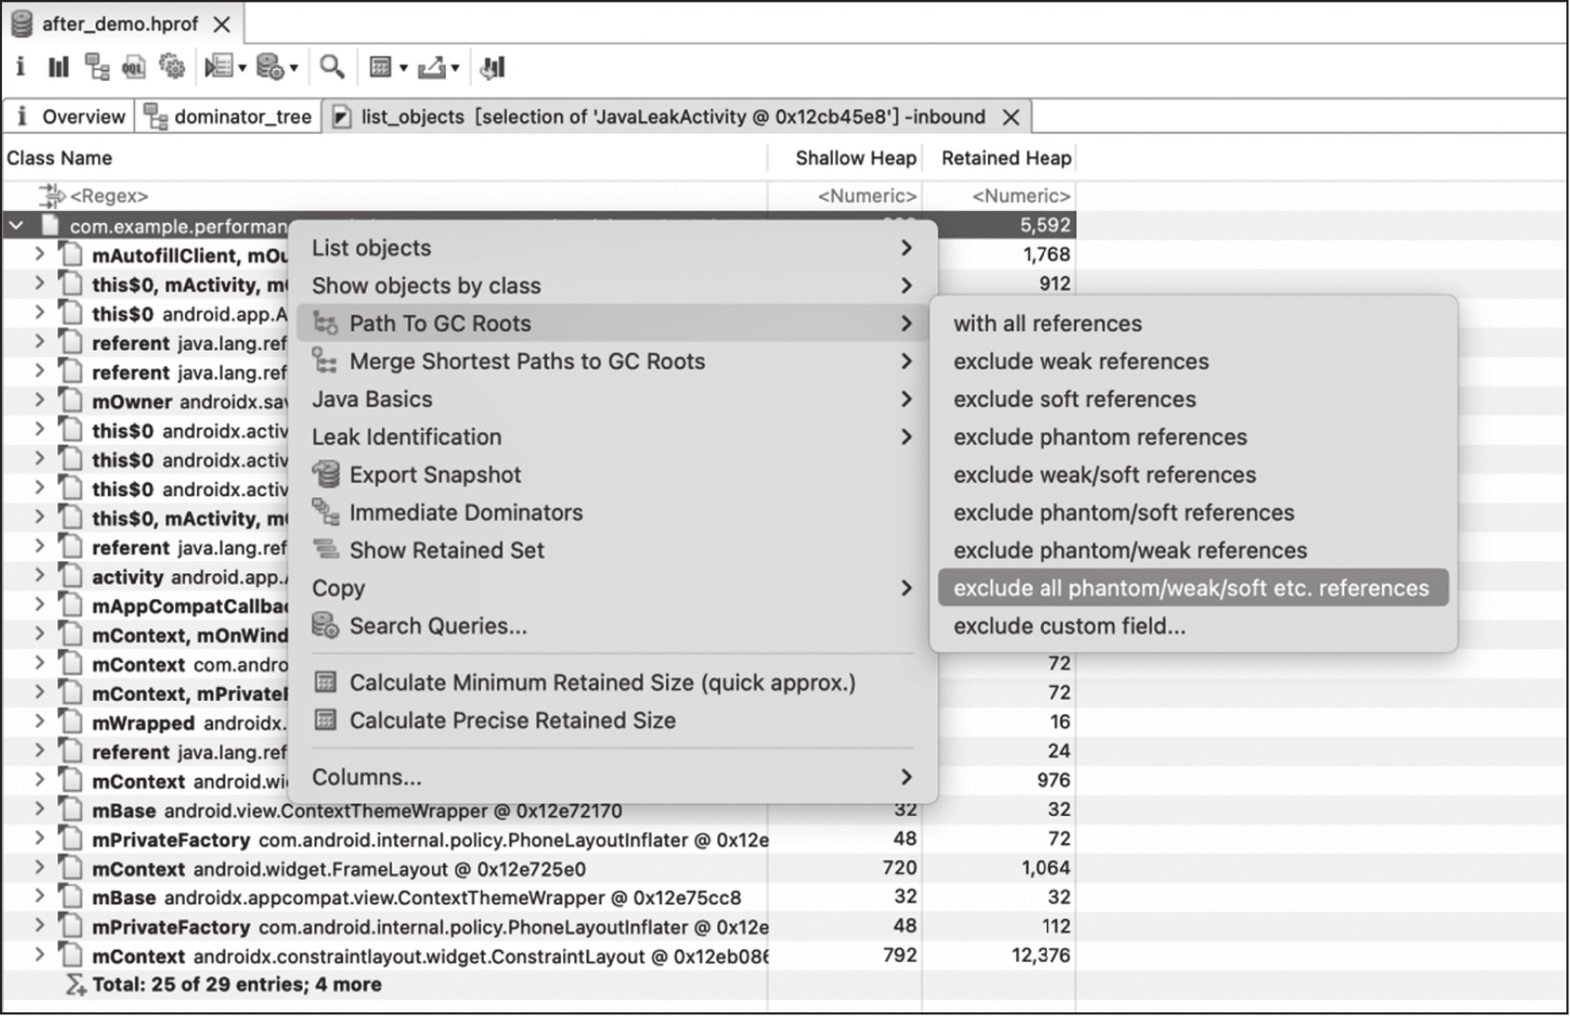Click the Immediate Dominators icon
1570x1016 pixels.
point(325,512)
